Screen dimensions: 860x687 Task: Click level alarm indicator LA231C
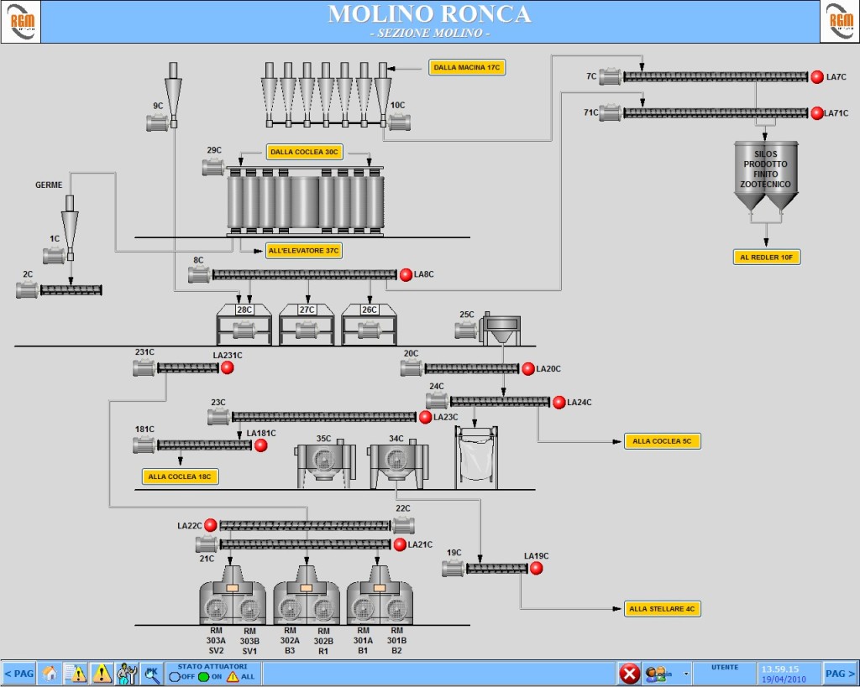227,367
